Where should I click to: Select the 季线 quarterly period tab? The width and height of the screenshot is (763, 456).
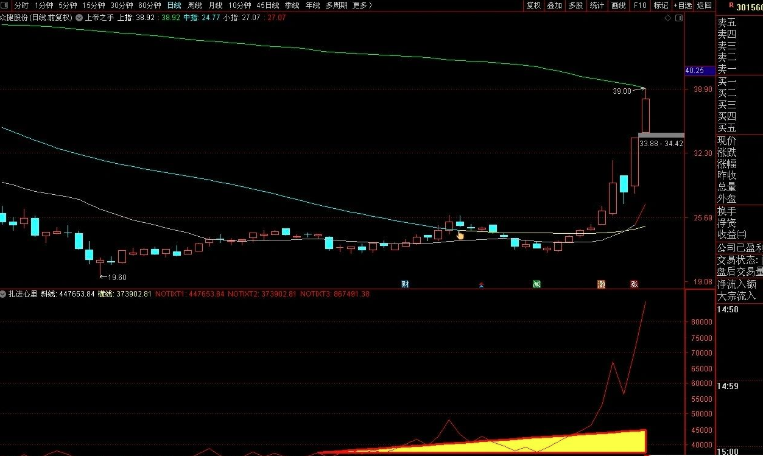292,5
